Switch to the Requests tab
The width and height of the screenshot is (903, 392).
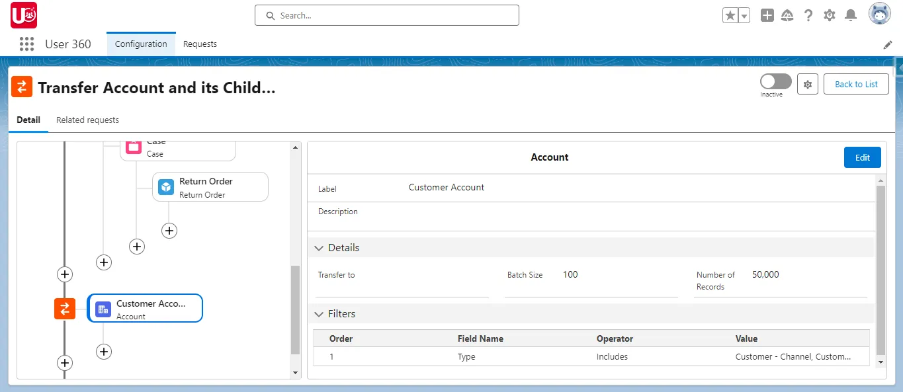[200, 44]
